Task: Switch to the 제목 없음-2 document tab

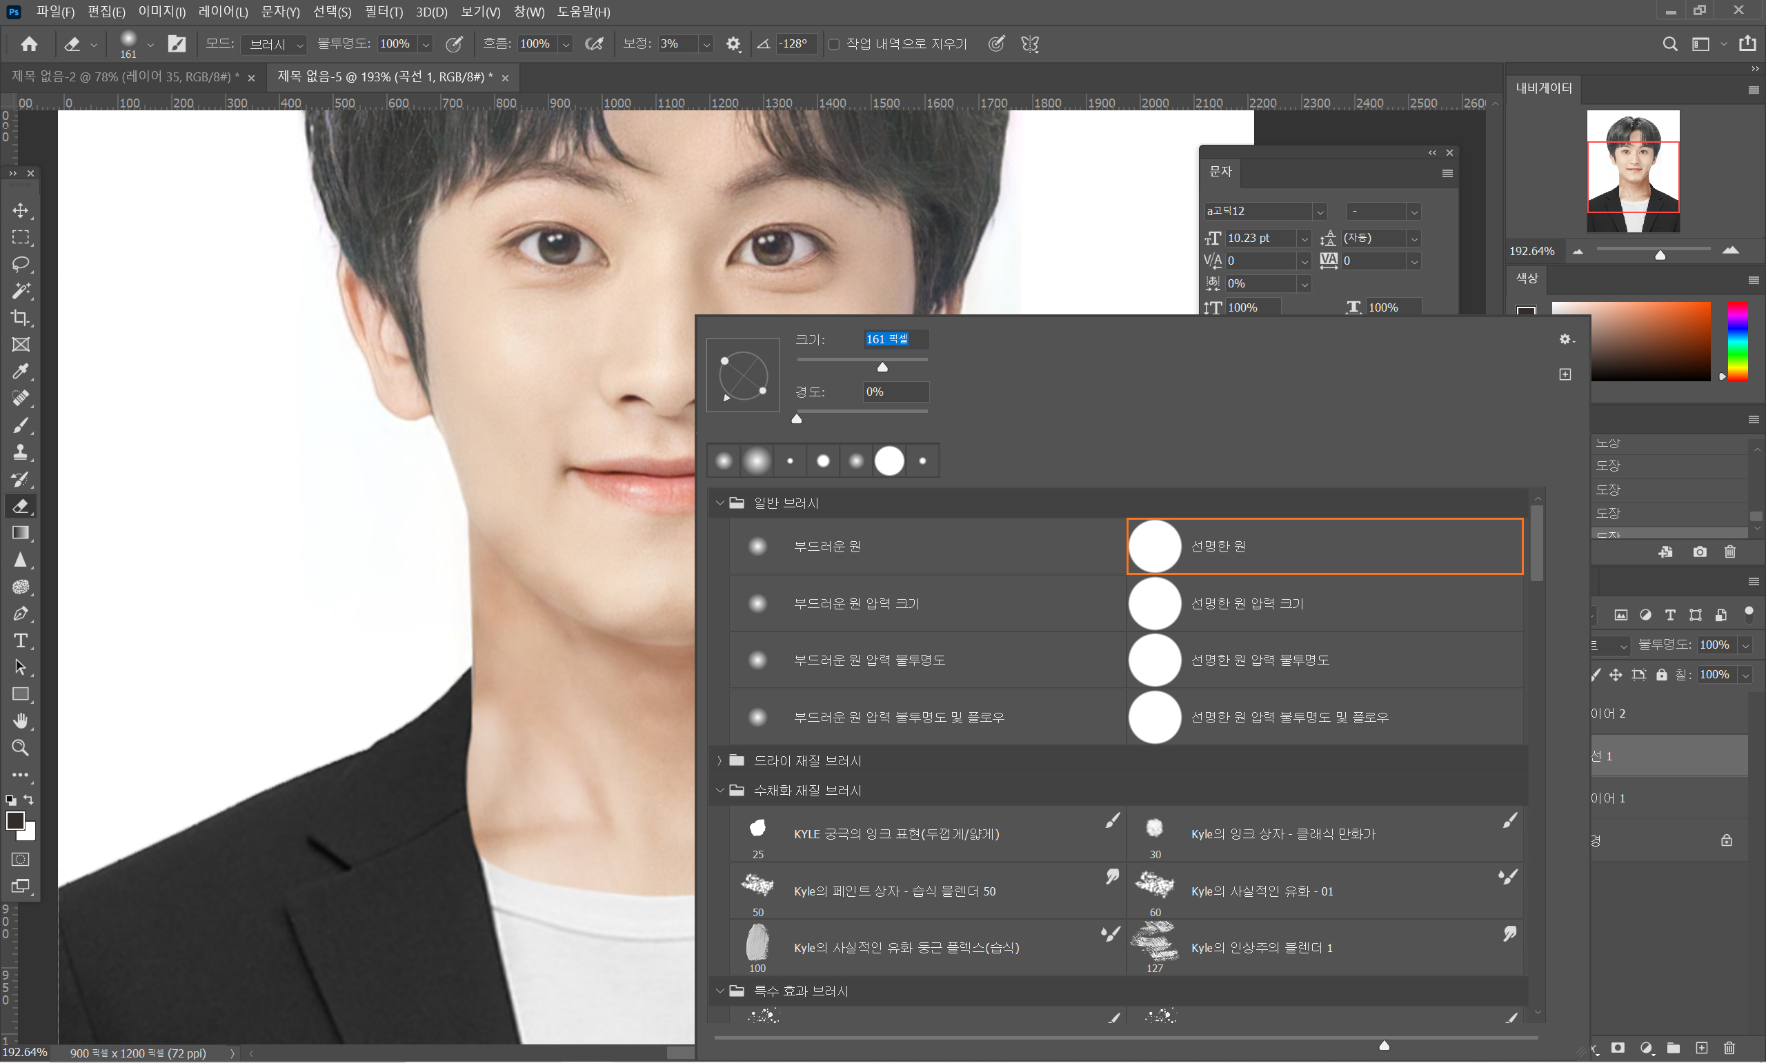Action: [126, 77]
